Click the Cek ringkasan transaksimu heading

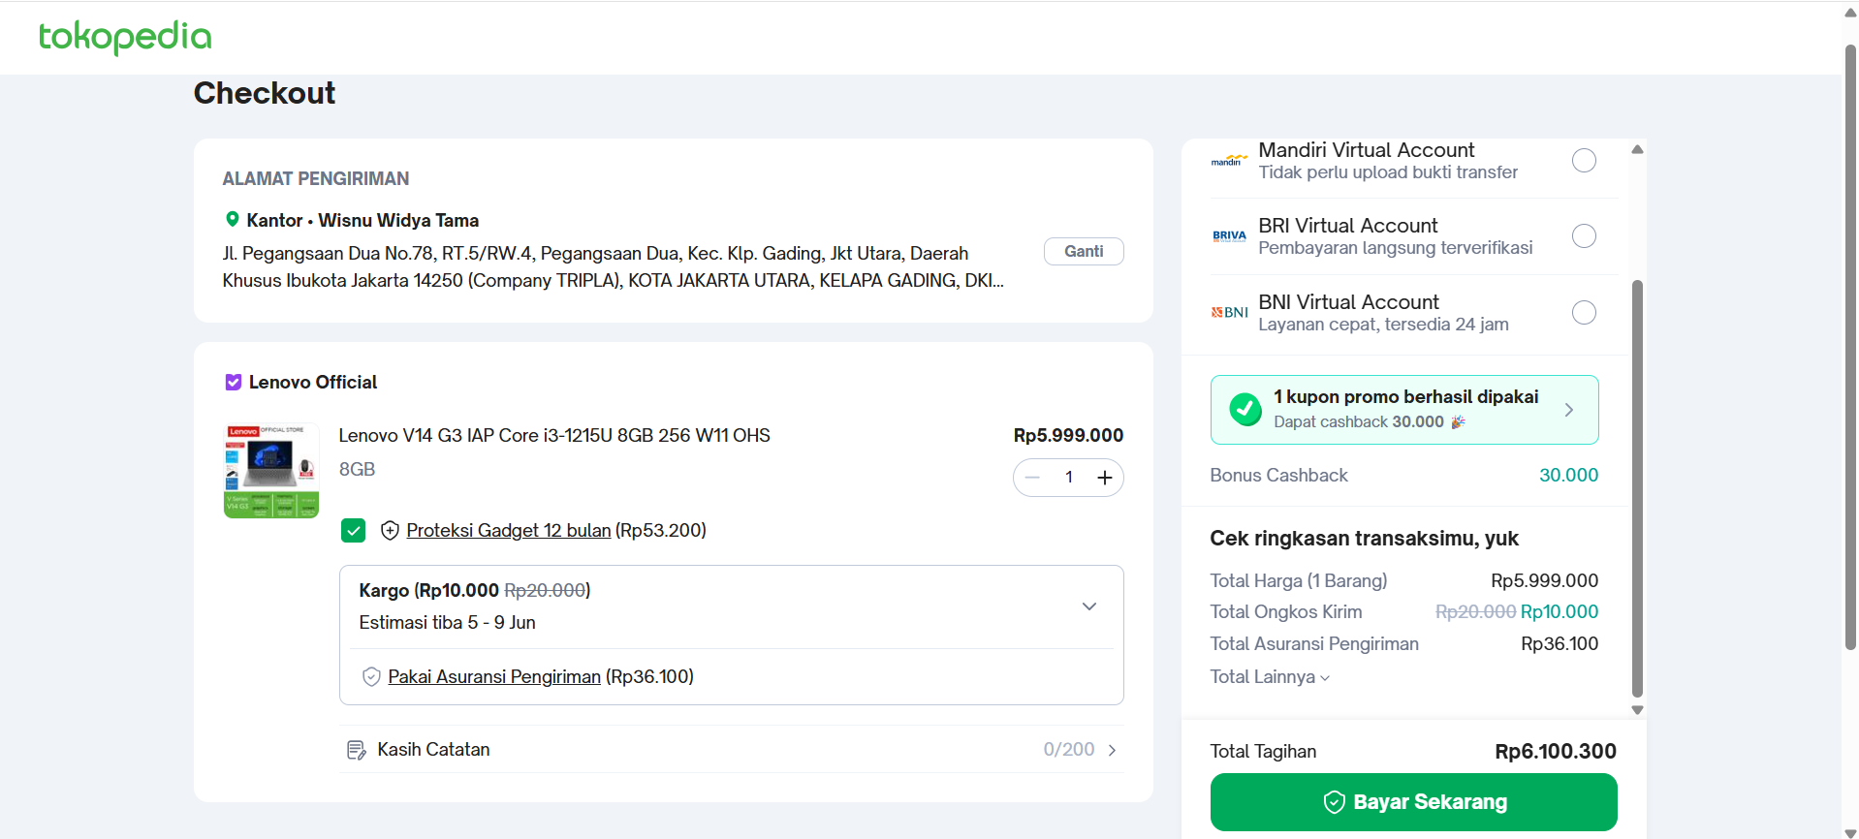[x=1364, y=539]
